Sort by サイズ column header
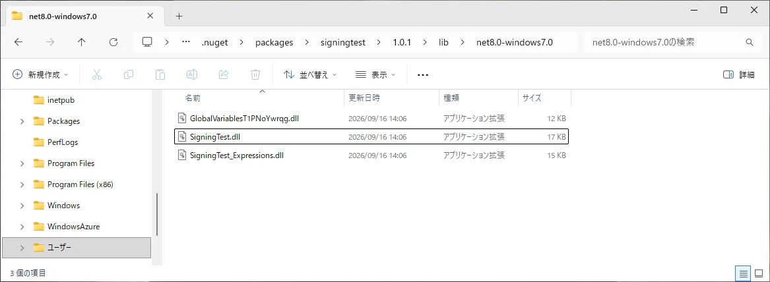 click(532, 98)
